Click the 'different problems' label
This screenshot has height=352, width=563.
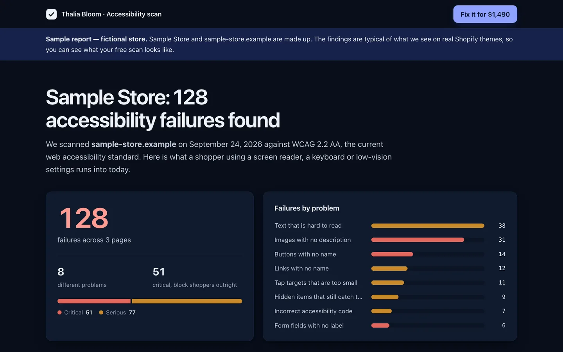pyautogui.click(x=82, y=285)
